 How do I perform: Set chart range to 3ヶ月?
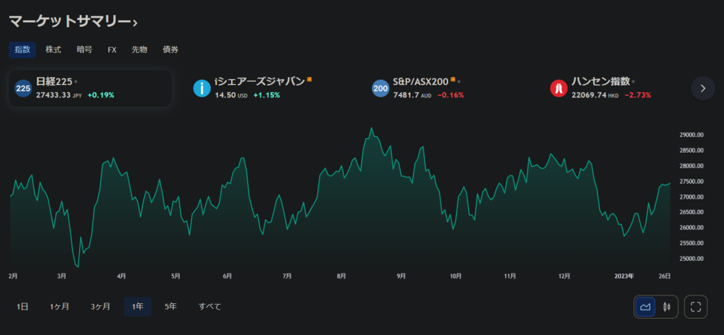pos(100,307)
